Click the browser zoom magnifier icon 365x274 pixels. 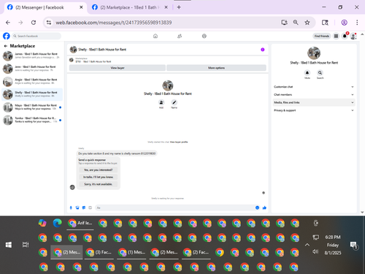click(x=296, y=23)
